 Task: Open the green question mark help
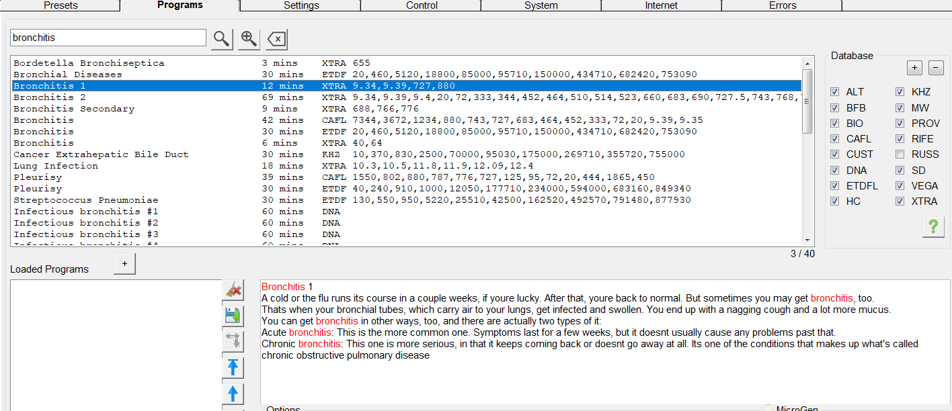click(x=933, y=227)
